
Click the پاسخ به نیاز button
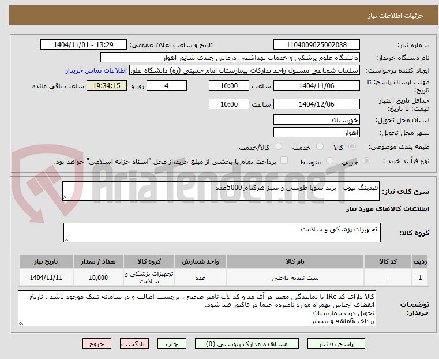tap(336, 343)
